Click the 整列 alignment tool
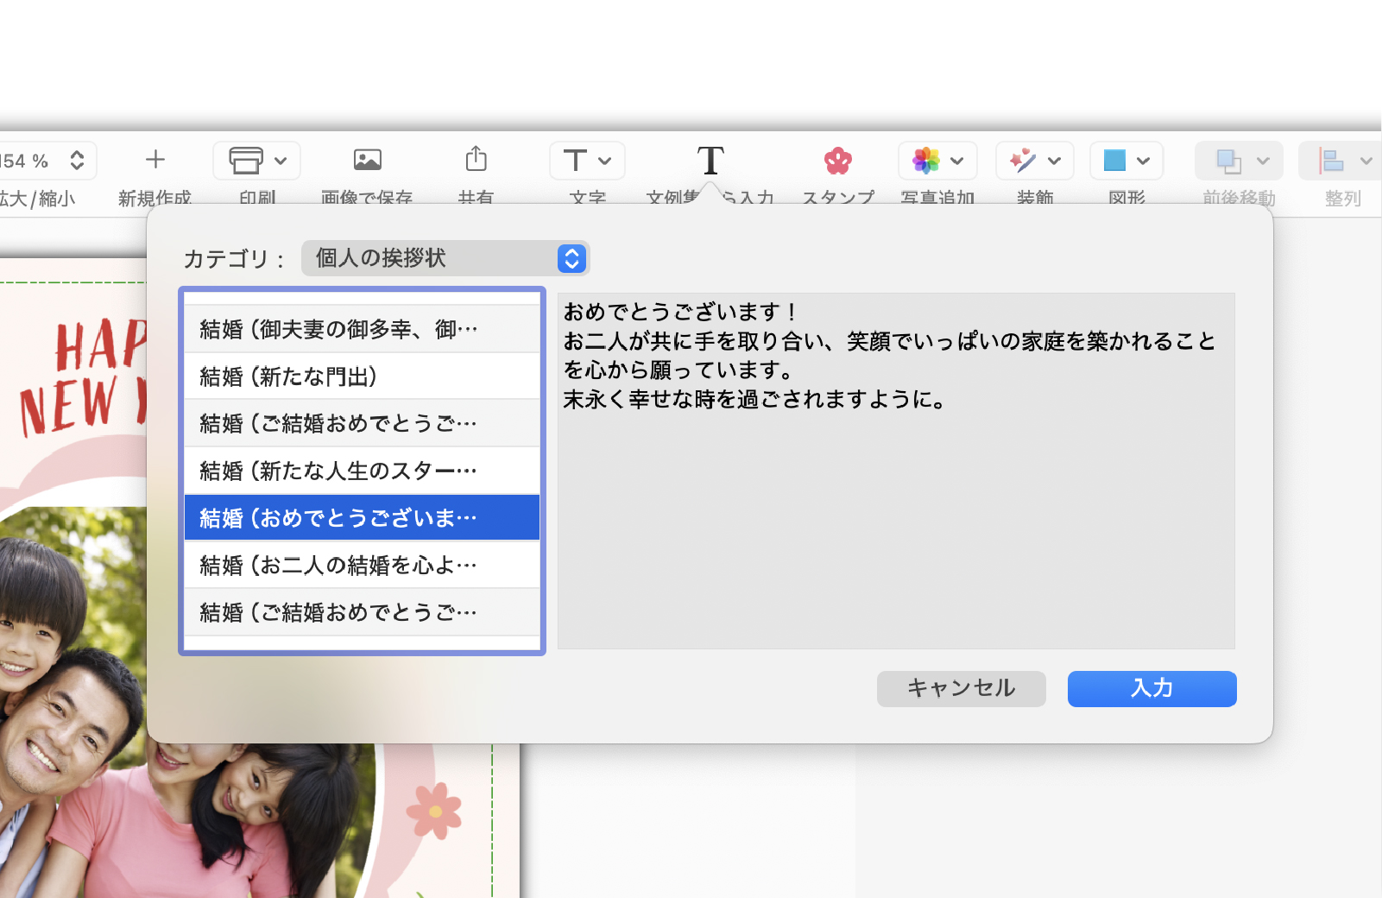The width and height of the screenshot is (1382, 898). pyautogui.click(x=1332, y=161)
